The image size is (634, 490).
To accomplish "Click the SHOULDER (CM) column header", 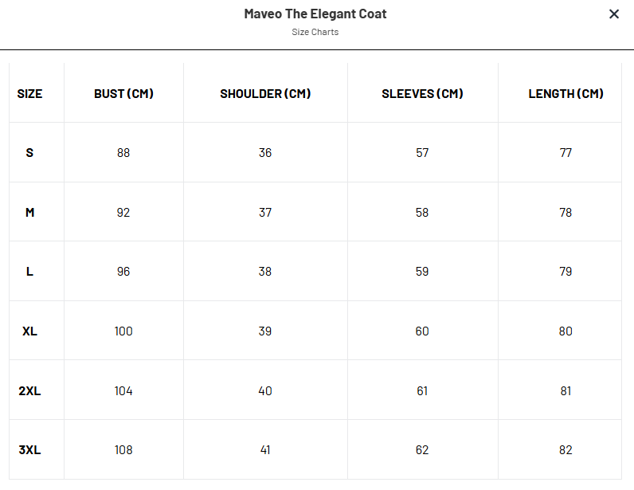I will pyautogui.click(x=265, y=93).
